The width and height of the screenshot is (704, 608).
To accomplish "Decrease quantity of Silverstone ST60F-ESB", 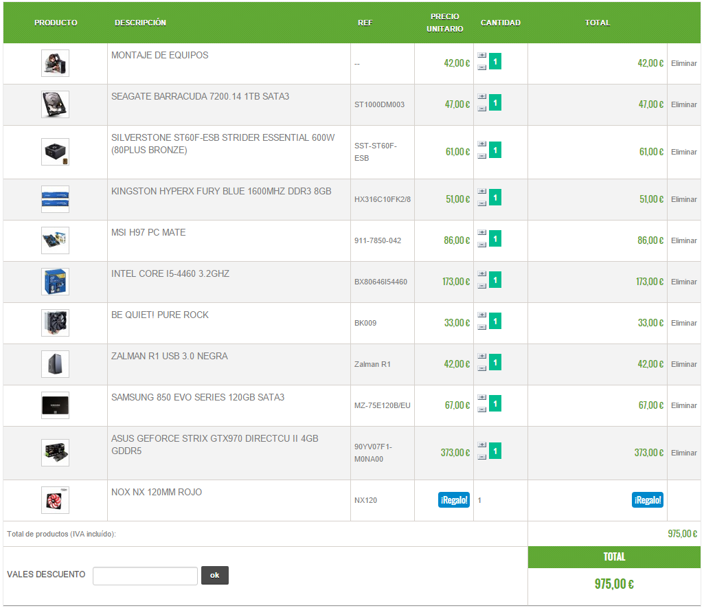I will [481, 156].
